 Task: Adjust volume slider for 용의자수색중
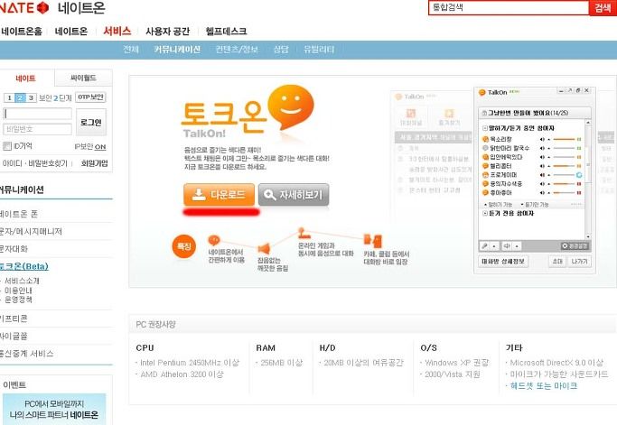pyautogui.click(x=564, y=184)
